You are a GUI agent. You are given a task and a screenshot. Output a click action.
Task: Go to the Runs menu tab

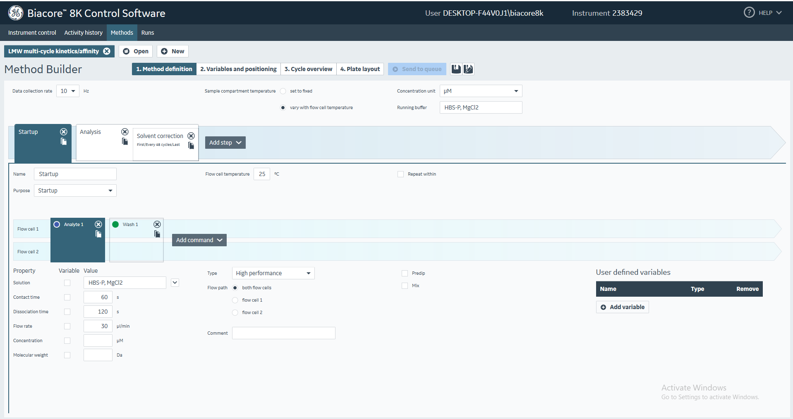(147, 33)
